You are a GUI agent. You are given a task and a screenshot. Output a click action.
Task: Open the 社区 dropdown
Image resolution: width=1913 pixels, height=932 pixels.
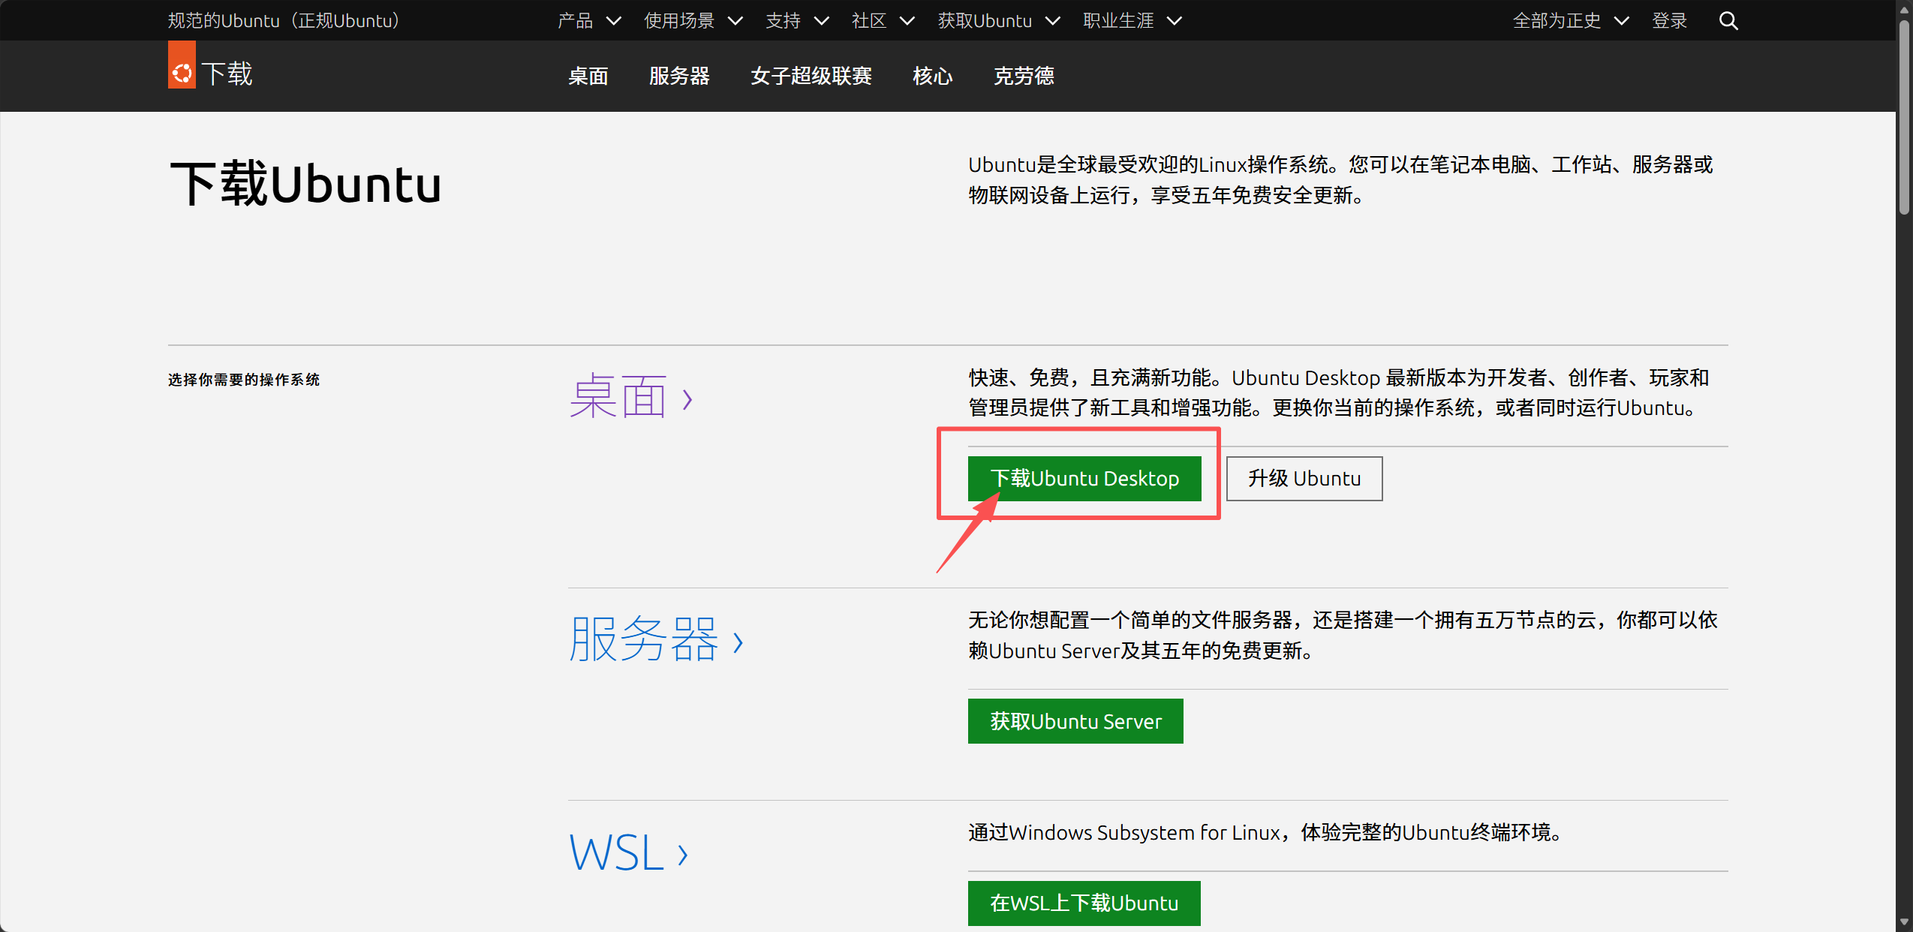[x=883, y=20]
